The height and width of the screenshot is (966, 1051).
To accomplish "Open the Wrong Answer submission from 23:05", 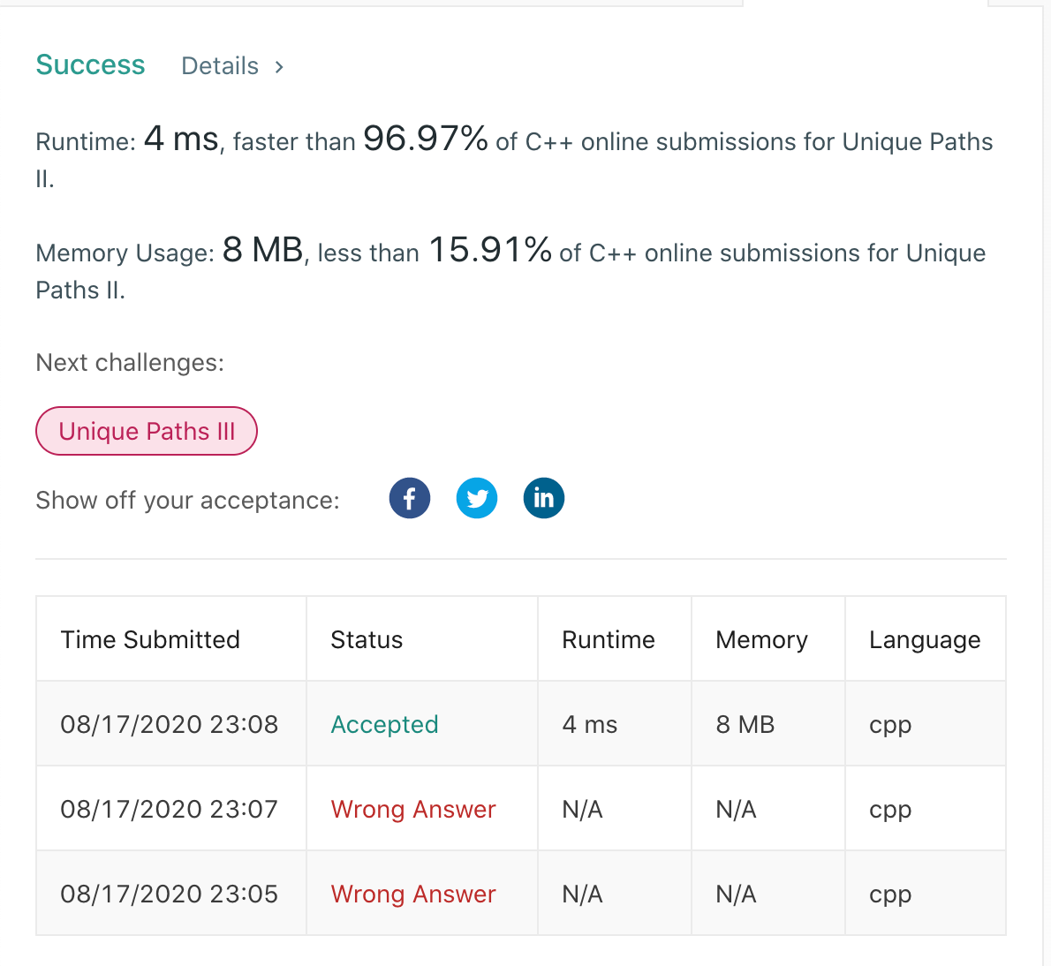I will [412, 893].
